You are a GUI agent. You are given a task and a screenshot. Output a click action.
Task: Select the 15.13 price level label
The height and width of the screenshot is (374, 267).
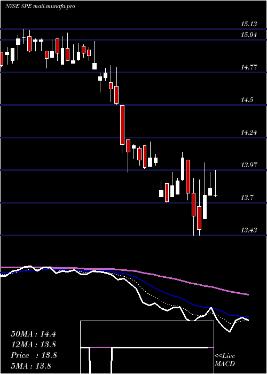(249, 24)
